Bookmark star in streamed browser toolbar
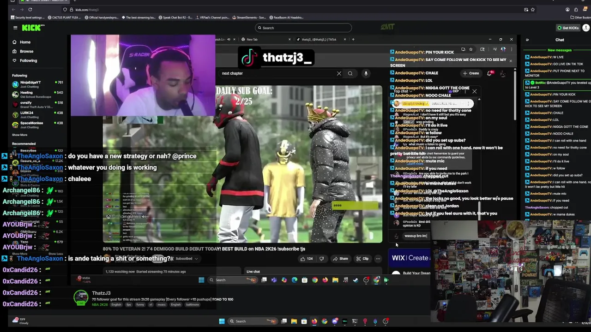Image resolution: width=591 pixels, height=332 pixels. [x=471, y=49]
